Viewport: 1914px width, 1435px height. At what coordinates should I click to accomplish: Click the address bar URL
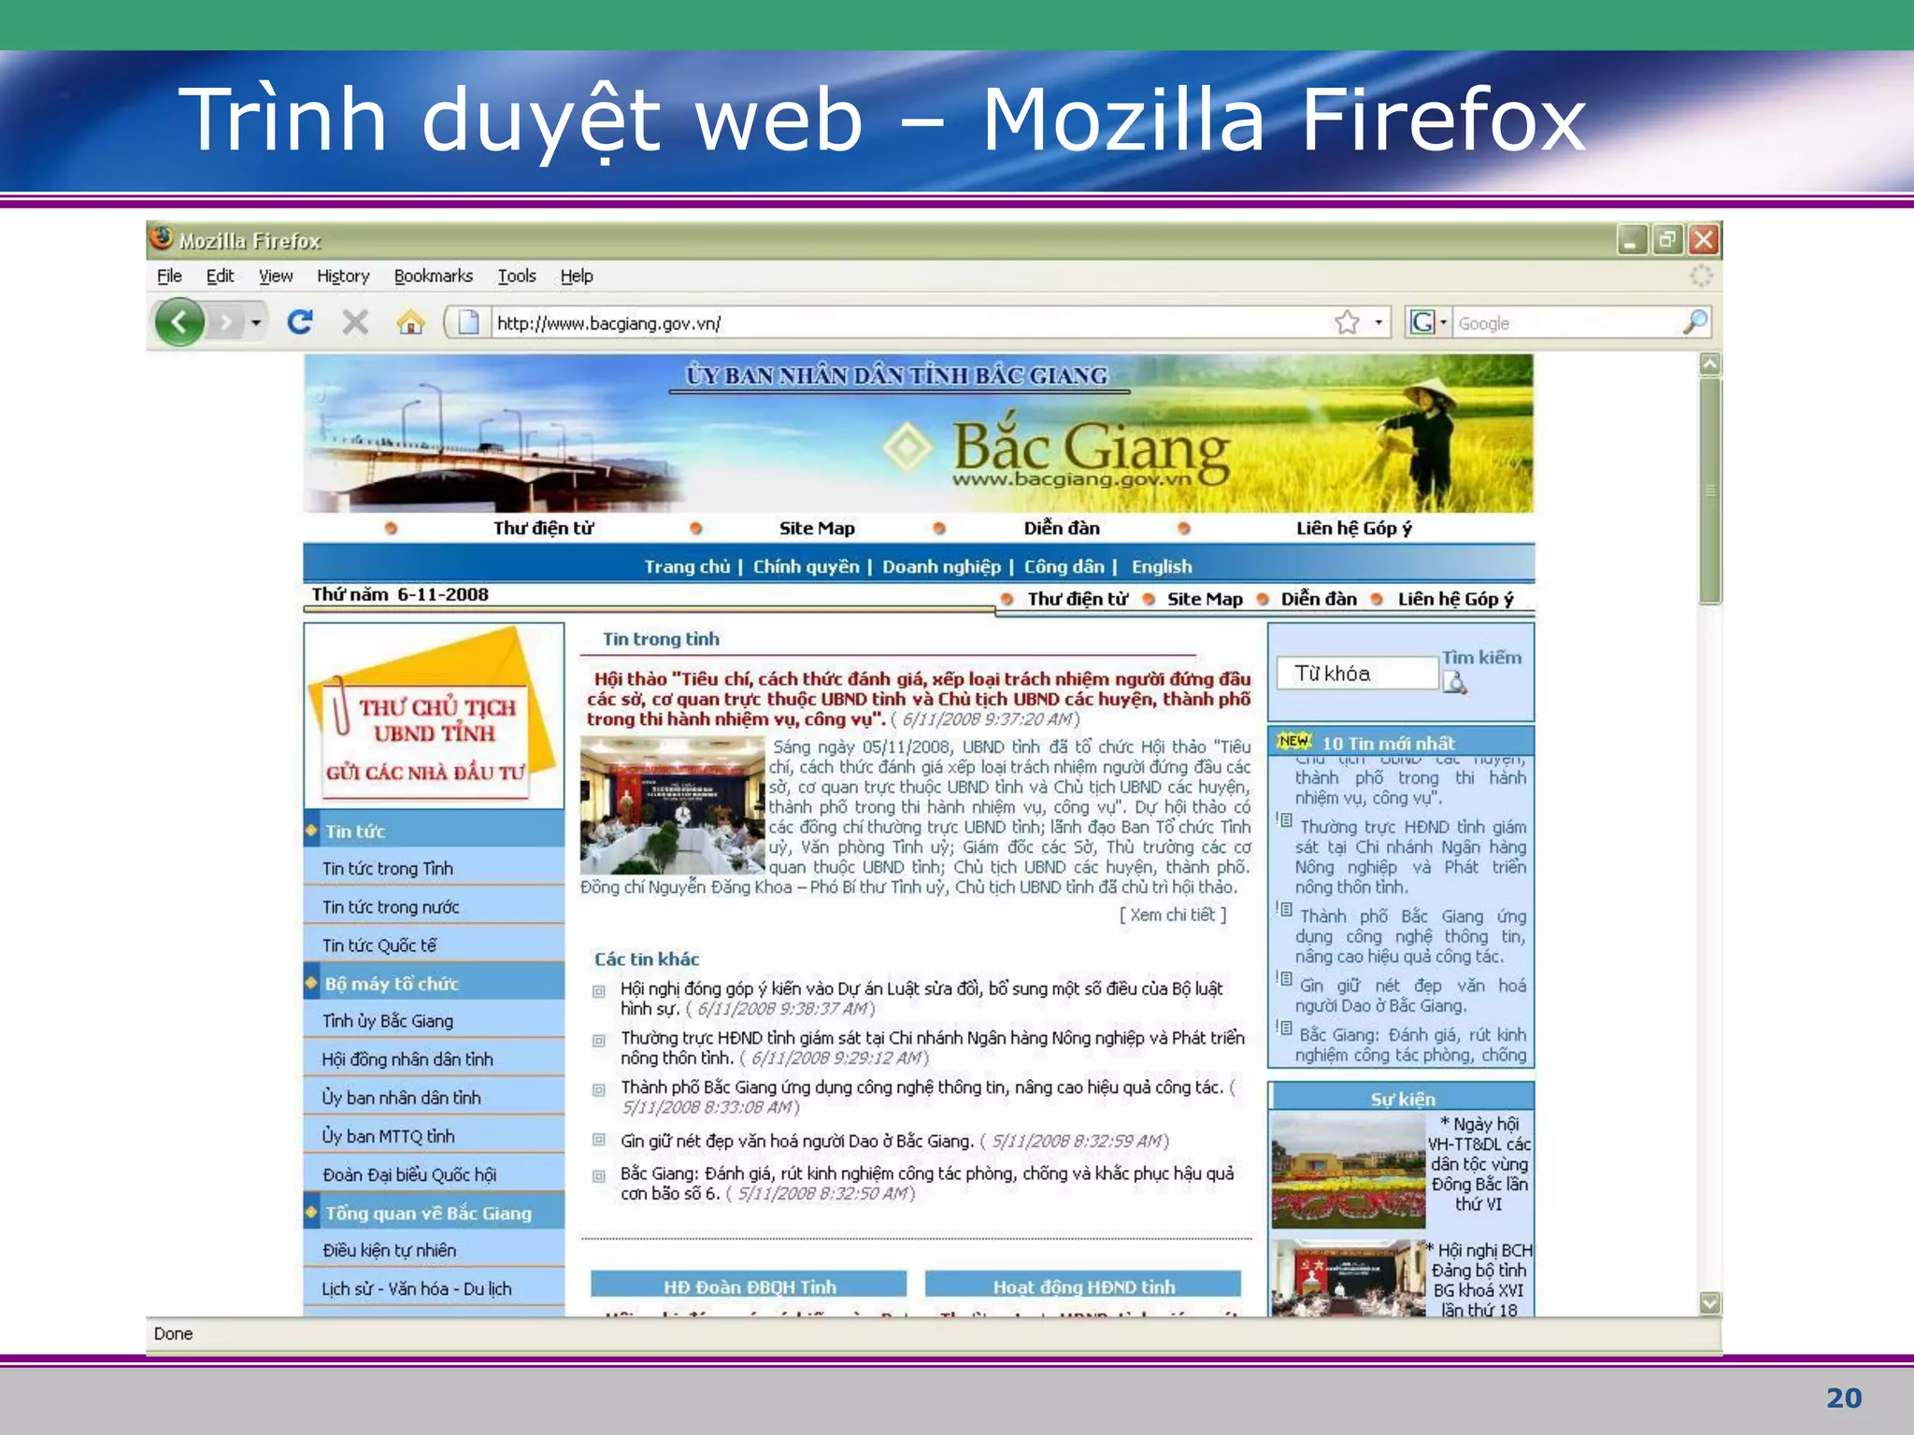pos(608,323)
